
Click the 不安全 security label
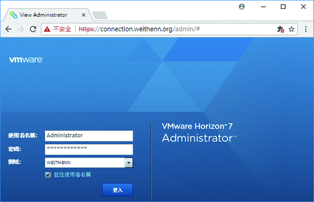[62, 29]
